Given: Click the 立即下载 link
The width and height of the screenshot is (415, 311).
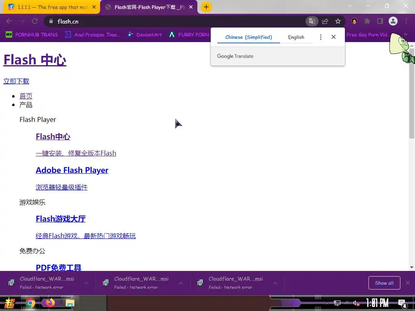Looking at the screenshot, I should coord(16,81).
